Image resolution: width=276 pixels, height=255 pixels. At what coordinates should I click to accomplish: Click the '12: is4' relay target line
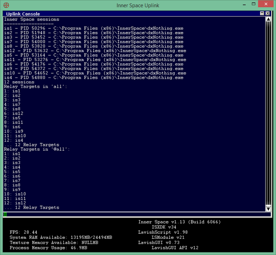14,140
